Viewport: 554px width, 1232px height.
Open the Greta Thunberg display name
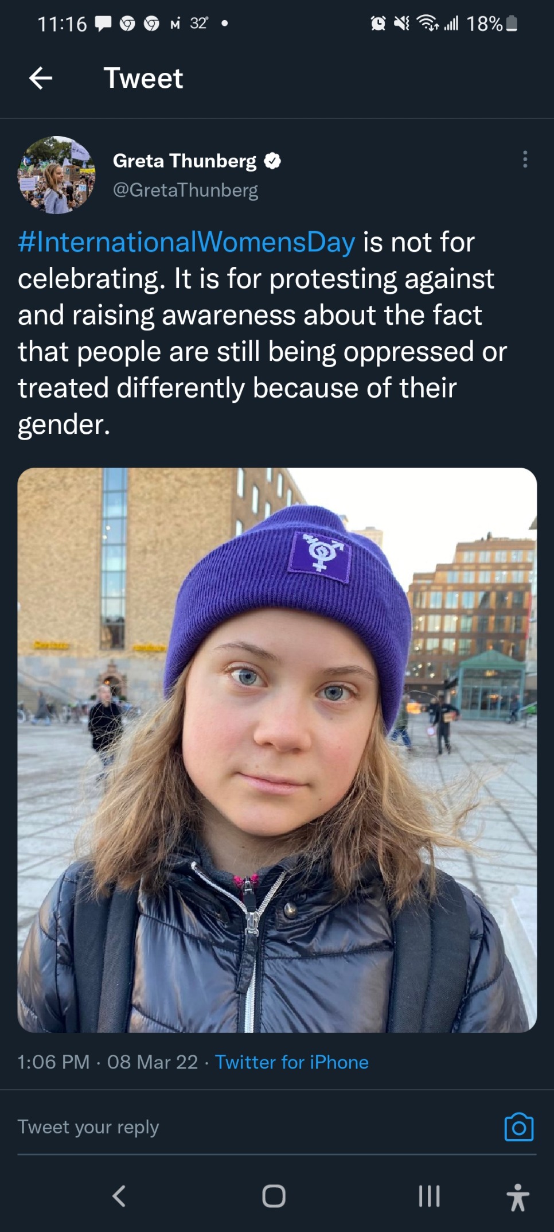coord(184,161)
